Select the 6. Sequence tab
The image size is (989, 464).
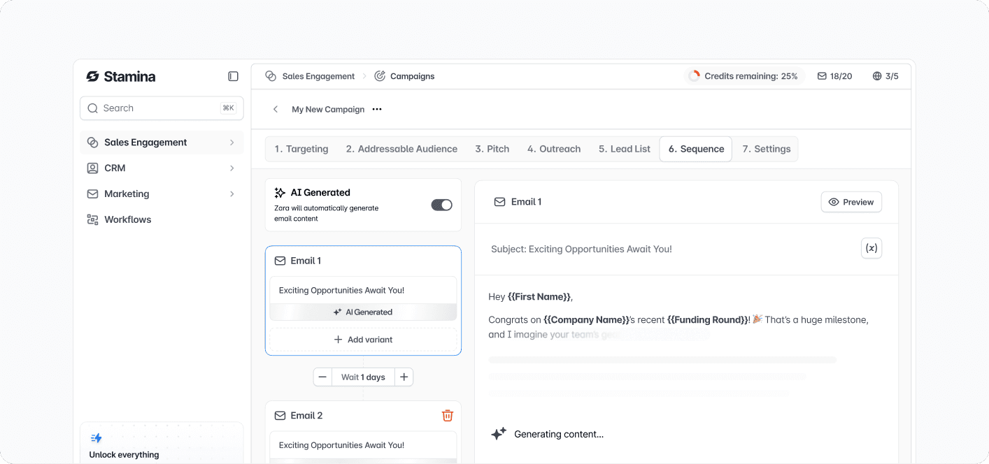click(696, 150)
